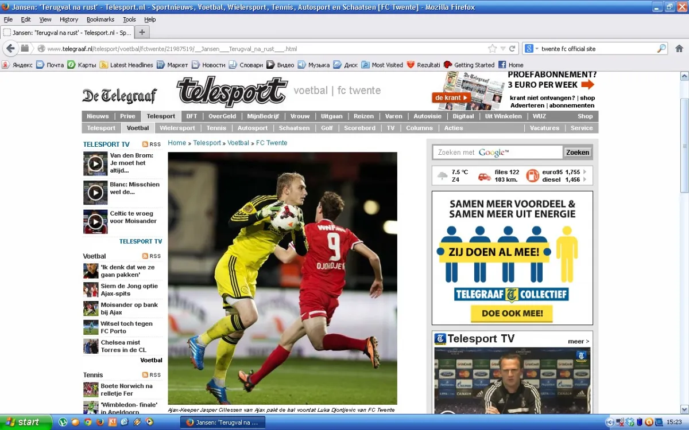Expand the euro95 price arrow
689x430 pixels.
coord(585,171)
